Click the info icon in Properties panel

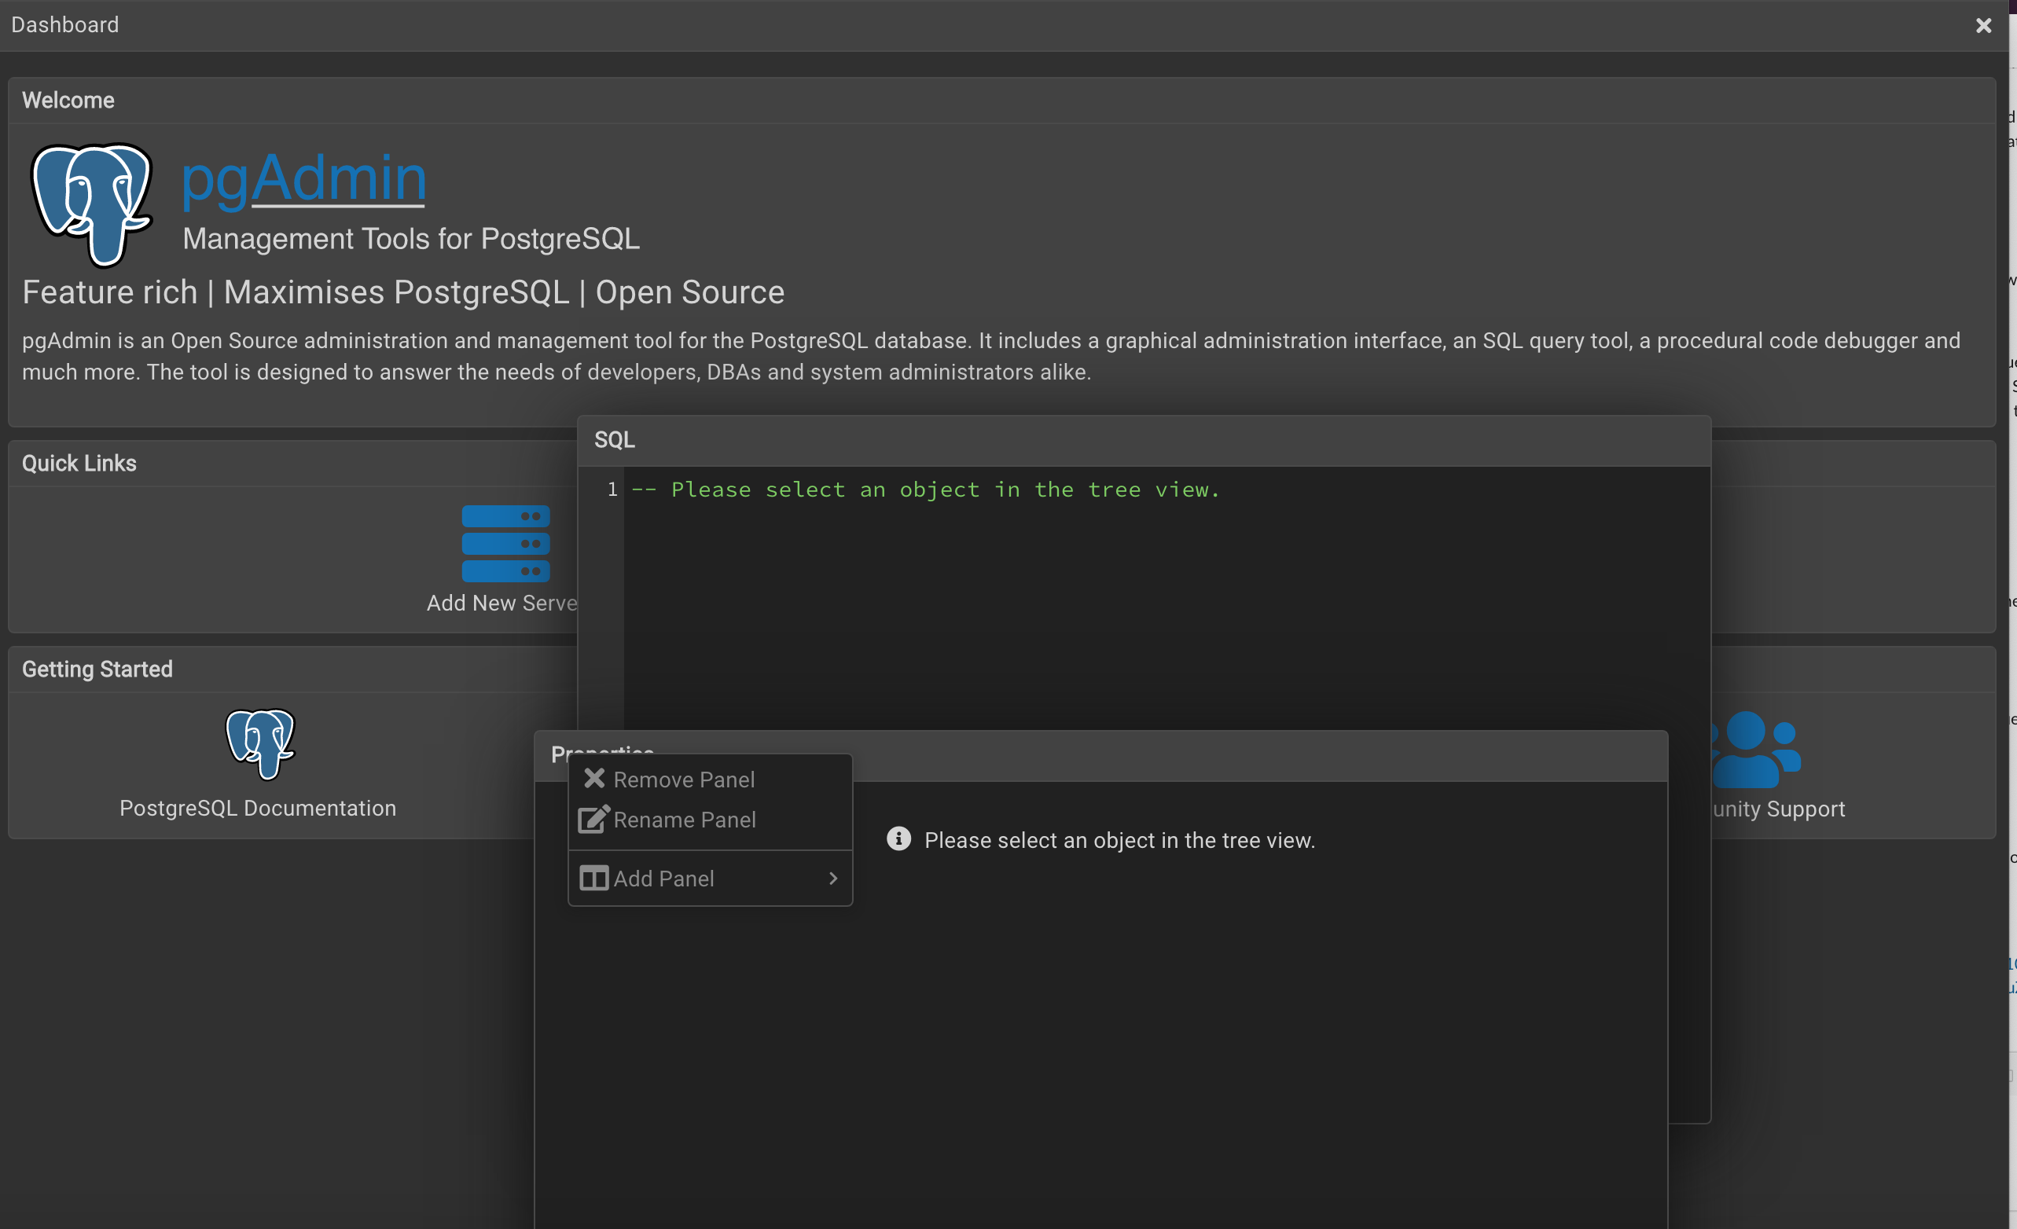click(x=898, y=838)
